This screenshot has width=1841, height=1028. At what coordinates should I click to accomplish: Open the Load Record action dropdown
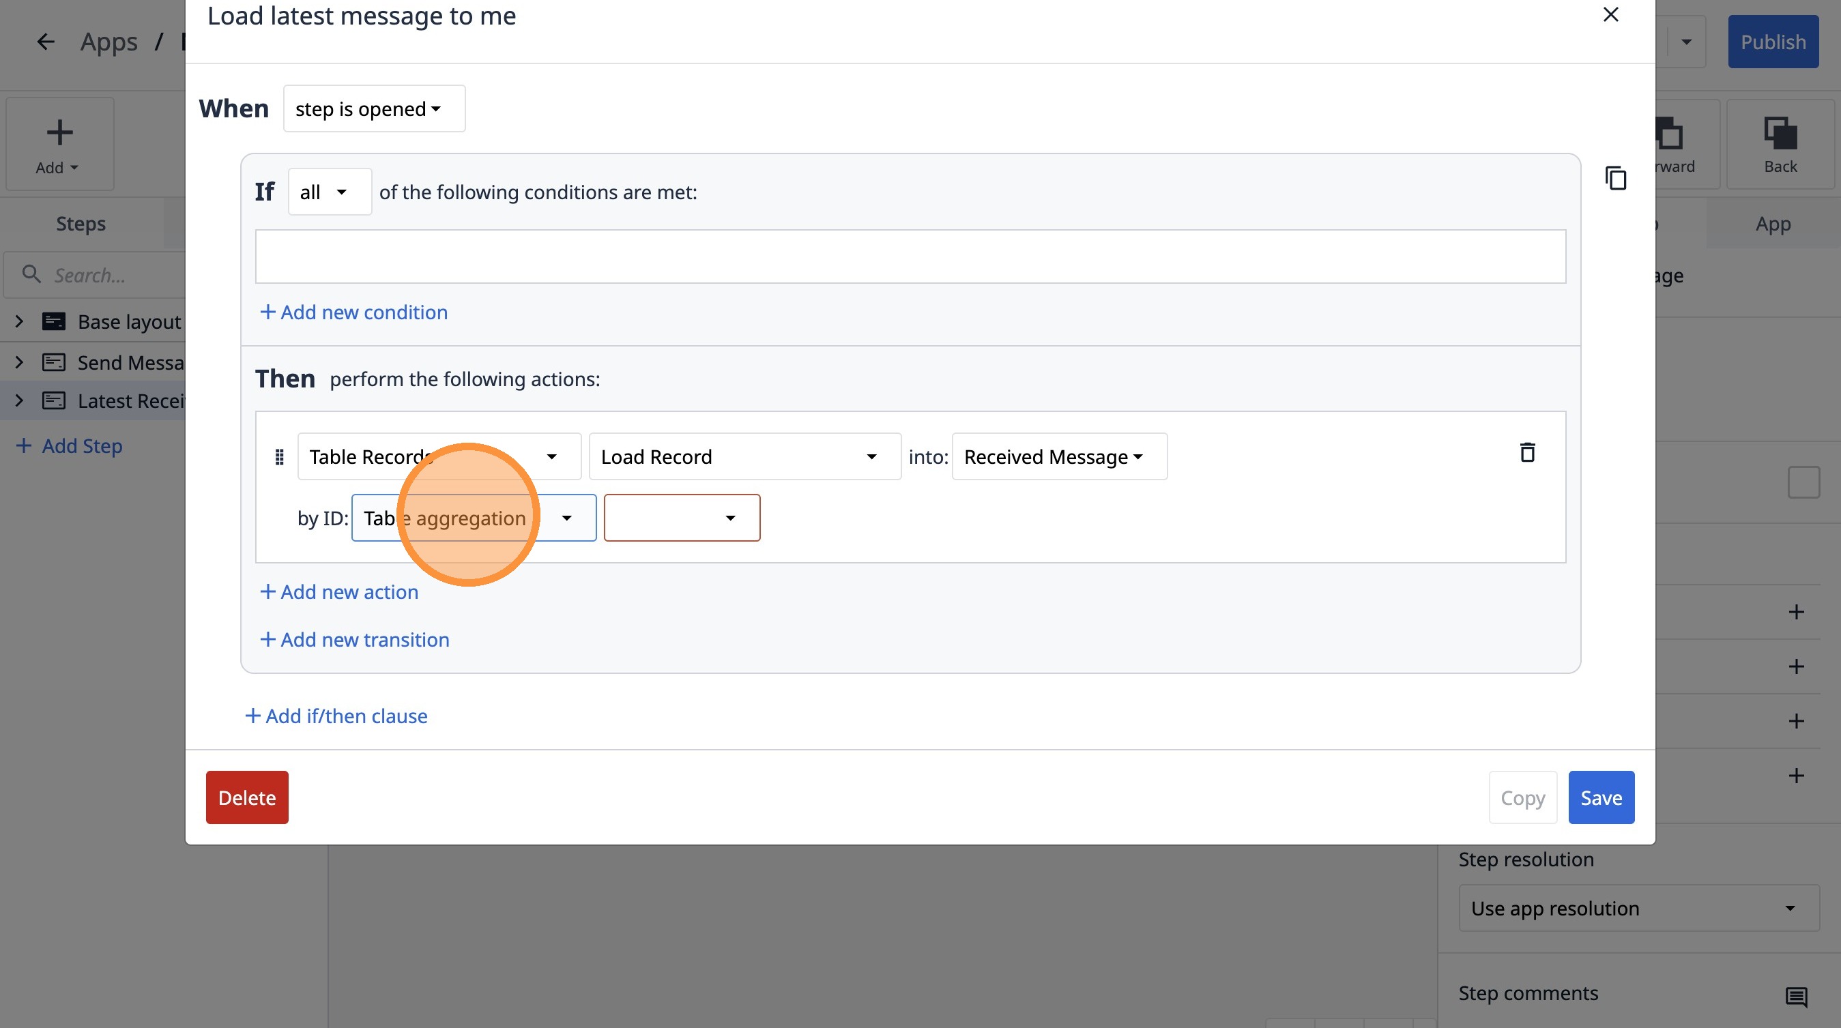[744, 457]
